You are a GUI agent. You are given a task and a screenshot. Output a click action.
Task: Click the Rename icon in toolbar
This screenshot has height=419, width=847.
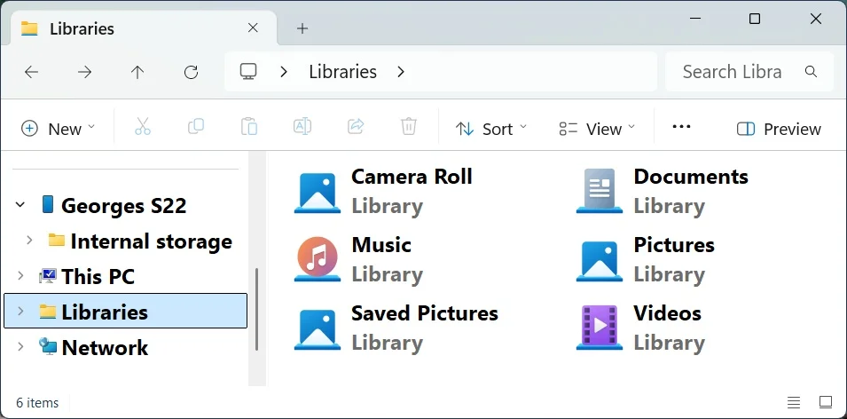pyautogui.click(x=302, y=128)
